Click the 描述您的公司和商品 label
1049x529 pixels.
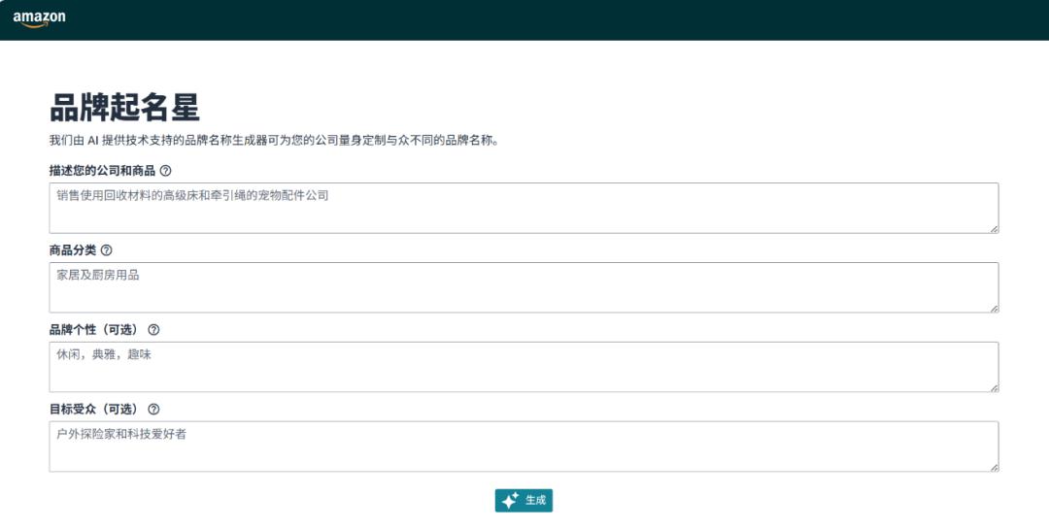102,171
